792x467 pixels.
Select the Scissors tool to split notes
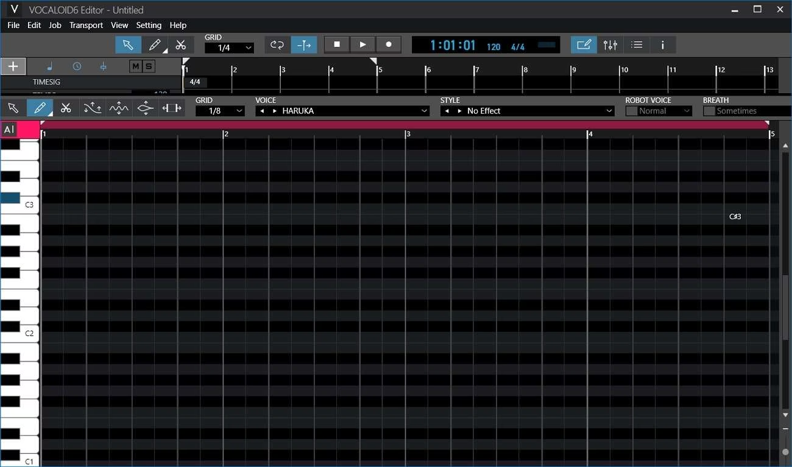(x=66, y=108)
